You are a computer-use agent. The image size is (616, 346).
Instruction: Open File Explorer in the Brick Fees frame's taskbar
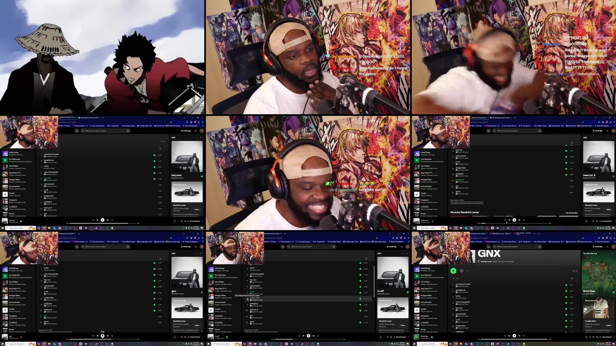(461, 344)
